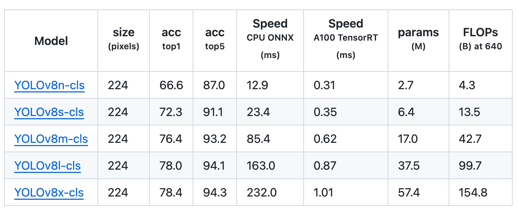Visit the YOLOv8x-cls model link
517x211 pixels.
pos(49,193)
